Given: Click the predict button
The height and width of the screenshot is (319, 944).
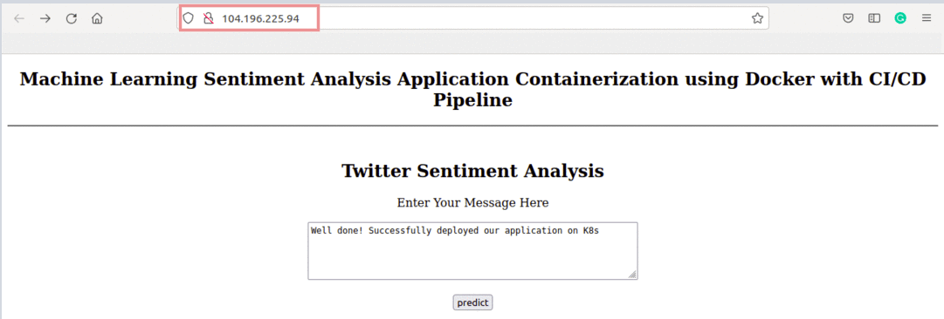Looking at the screenshot, I should [x=472, y=302].
